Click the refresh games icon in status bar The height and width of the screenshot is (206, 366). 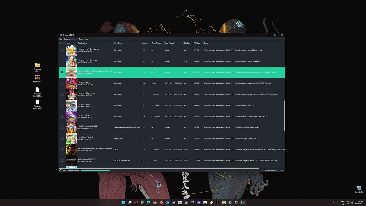(x=60, y=171)
